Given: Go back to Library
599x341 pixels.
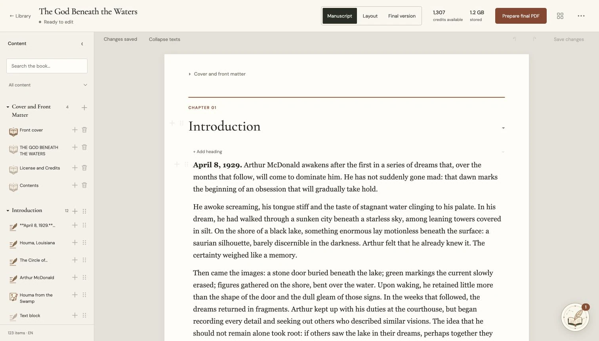Looking at the screenshot, I should pos(20,16).
